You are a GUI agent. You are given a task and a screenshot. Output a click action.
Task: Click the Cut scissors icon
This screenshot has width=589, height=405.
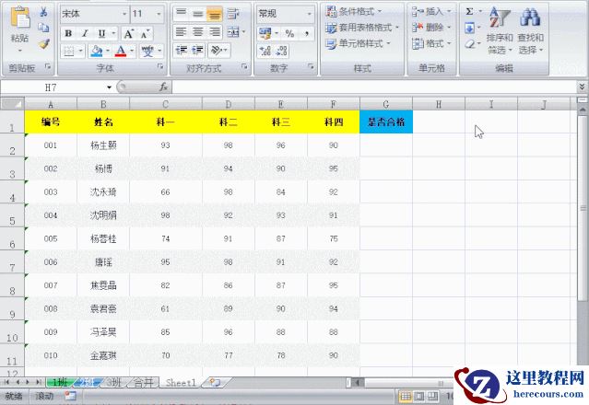43,12
